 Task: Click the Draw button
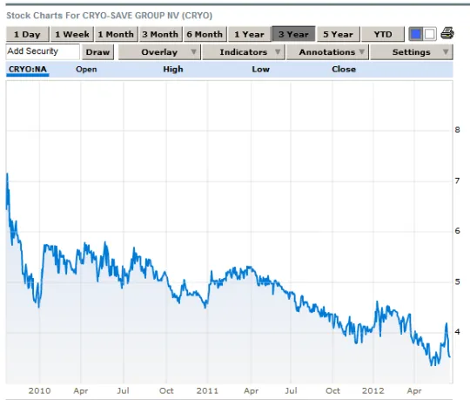point(97,52)
